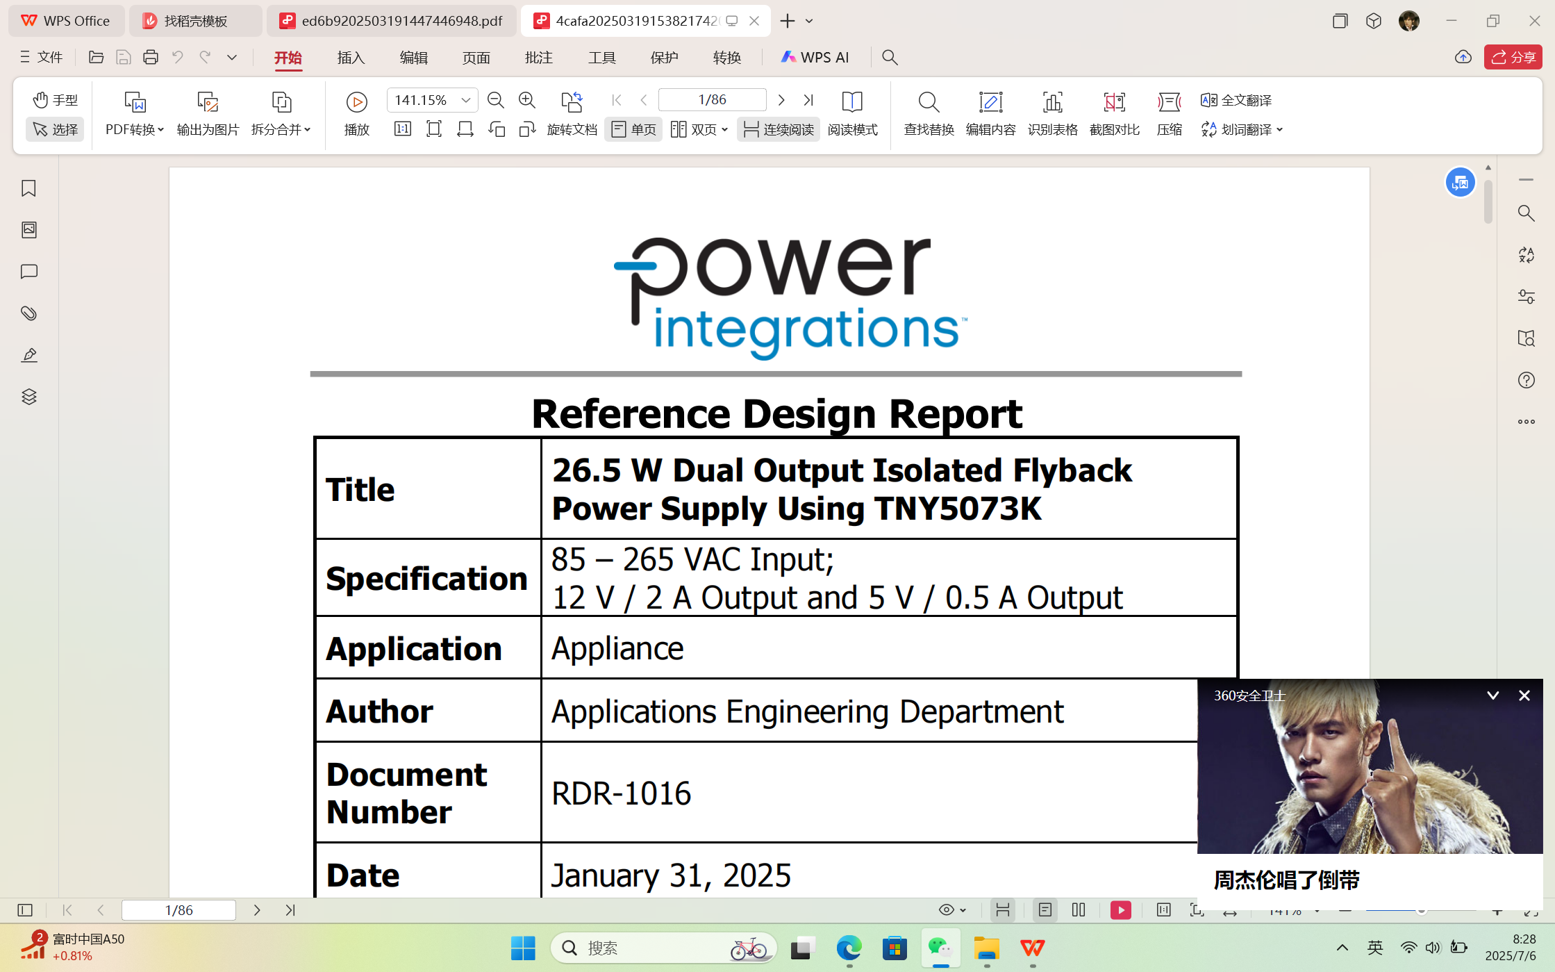Toggle sidebar panel icon in status bar
The width and height of the screenshot is (1555, 972).
click(25, 910)
